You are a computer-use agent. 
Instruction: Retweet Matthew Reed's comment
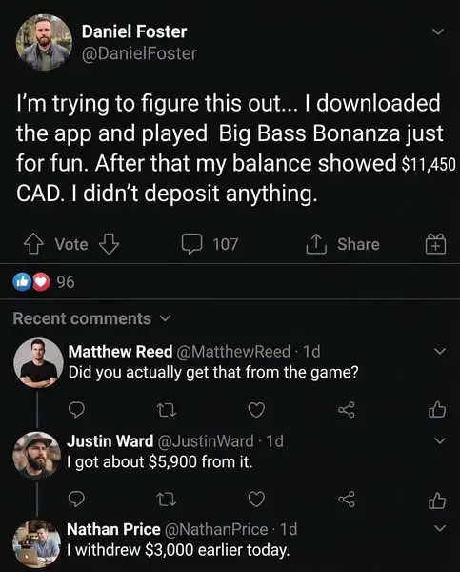(x=168, y=410)
